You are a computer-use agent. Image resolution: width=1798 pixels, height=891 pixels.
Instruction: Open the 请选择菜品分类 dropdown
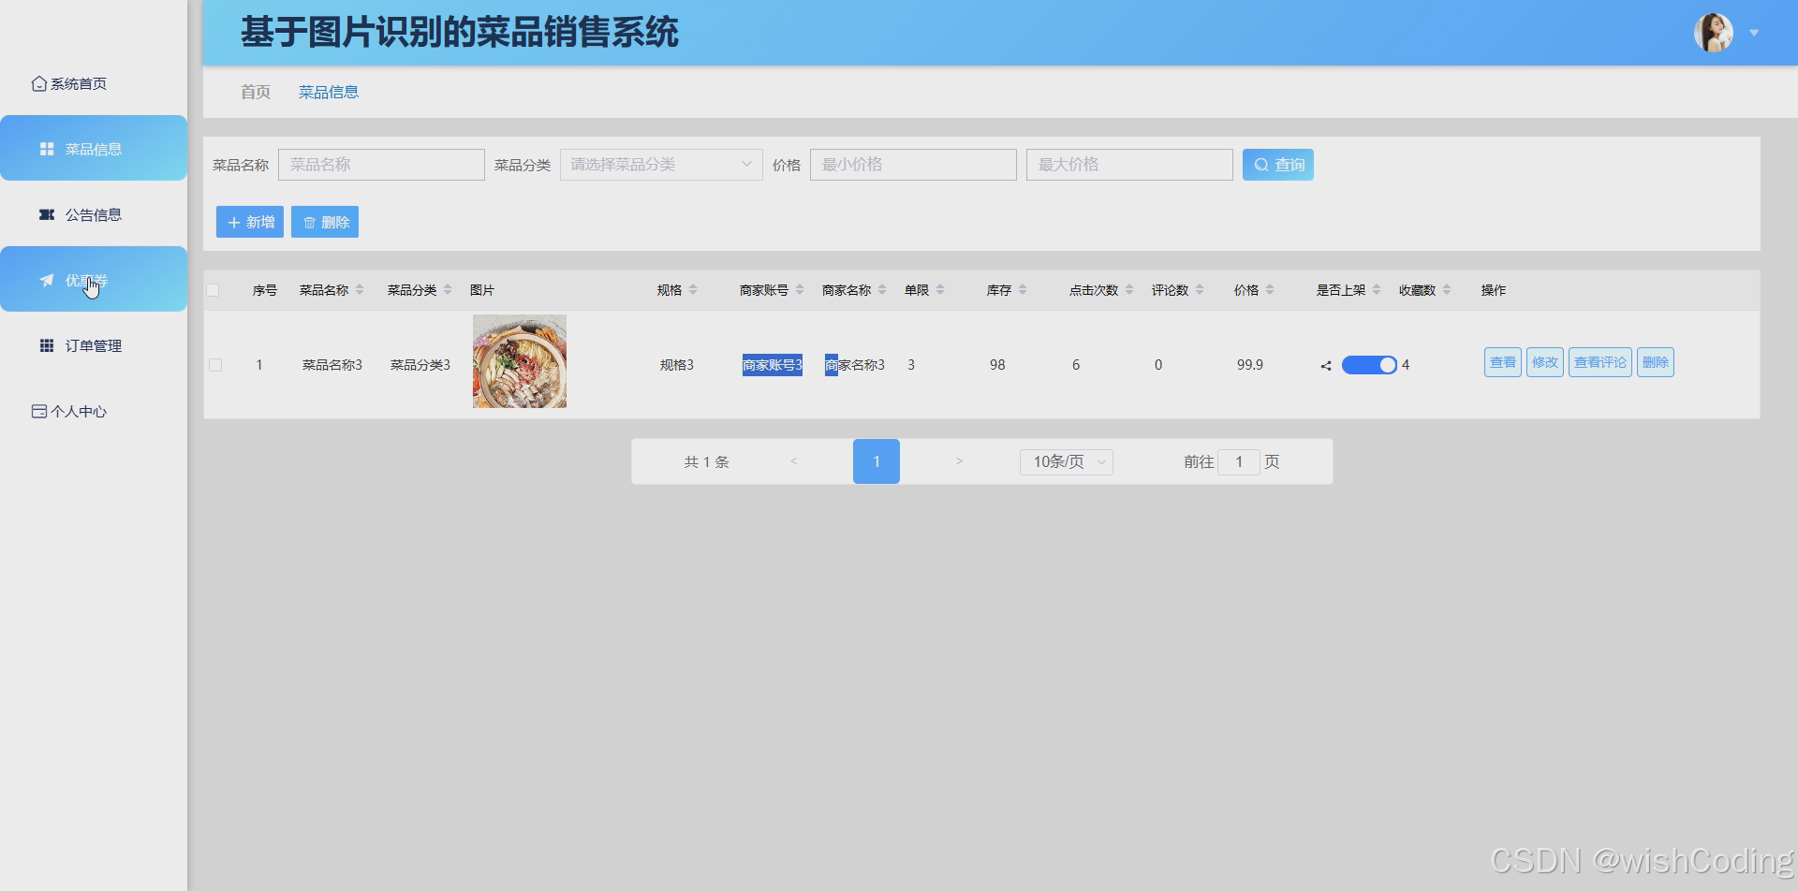[660, 164]
